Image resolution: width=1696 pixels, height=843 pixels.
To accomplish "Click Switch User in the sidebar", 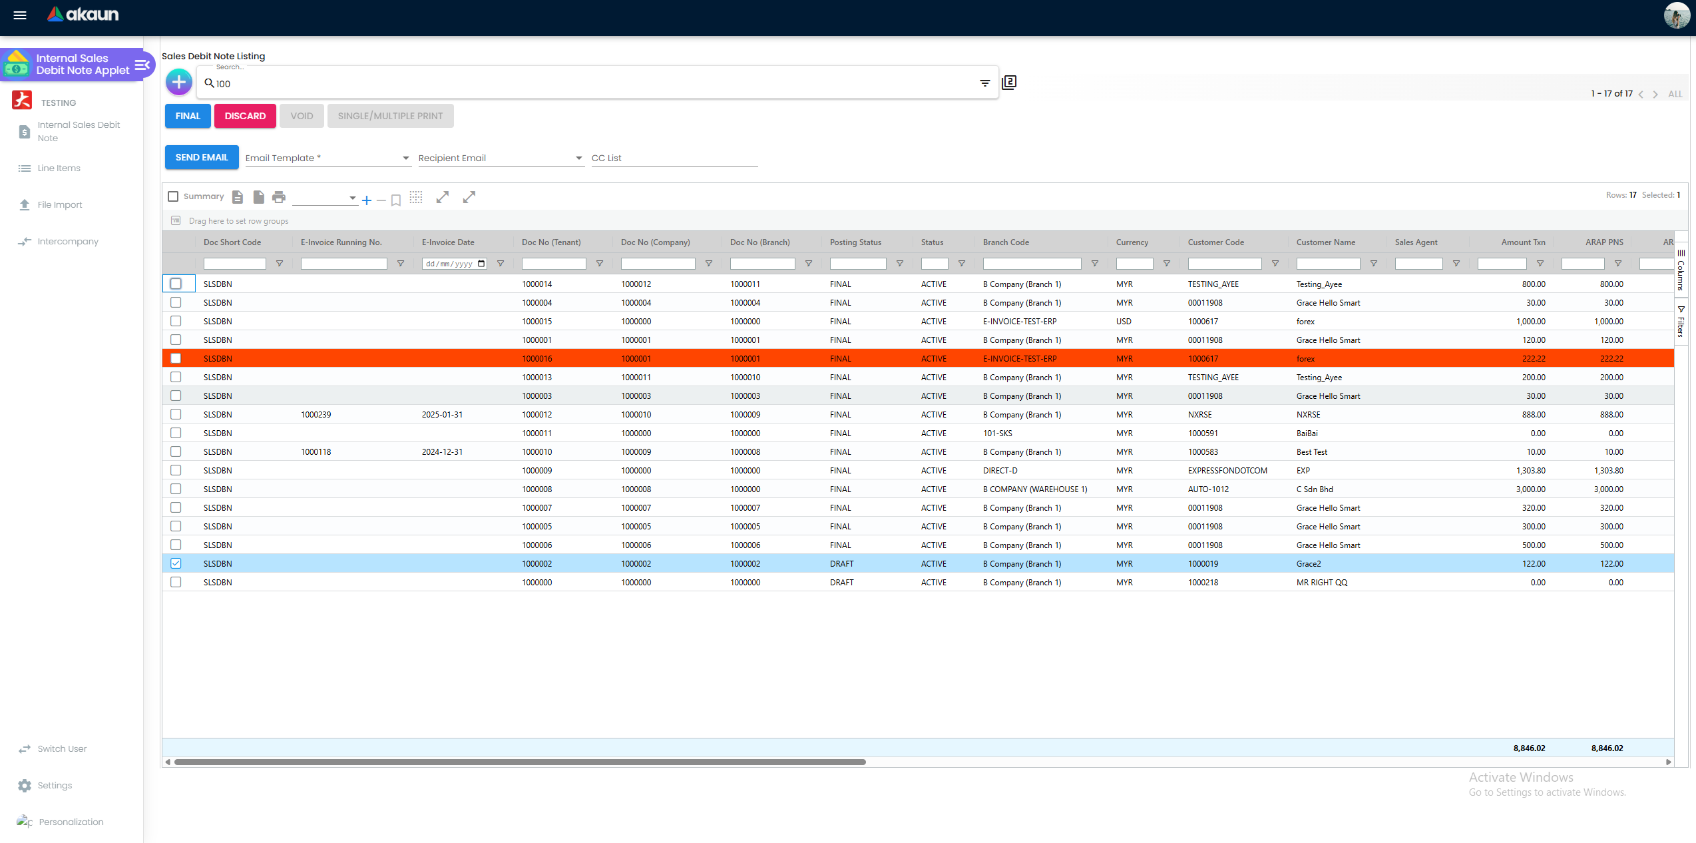I will click(62, 749).
